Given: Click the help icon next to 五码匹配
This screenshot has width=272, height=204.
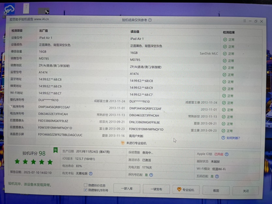Looking at the screenshot, I should (217, 176).
